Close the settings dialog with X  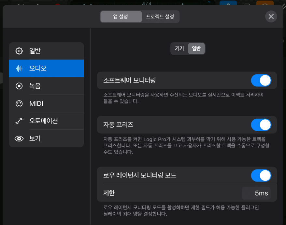click(271, 17)
